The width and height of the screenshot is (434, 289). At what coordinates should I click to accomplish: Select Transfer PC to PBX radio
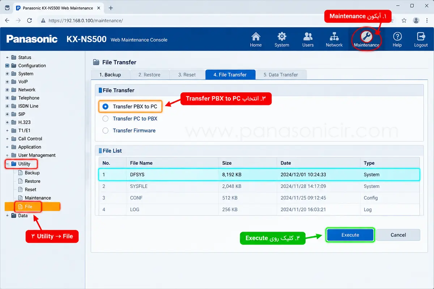point(105,118)
